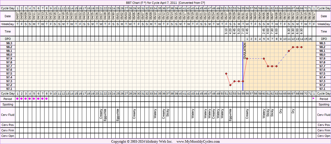Viewport: 331px width, 144px height.
Task: Click the chart title BBT Chart for Cycle
Action: pyautogui.click(x=165, y=3)
